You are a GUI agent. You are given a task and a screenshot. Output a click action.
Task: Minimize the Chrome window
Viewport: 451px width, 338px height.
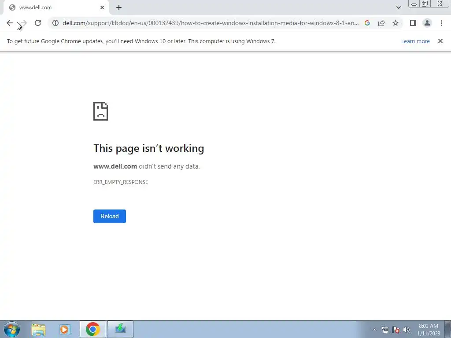414,4
